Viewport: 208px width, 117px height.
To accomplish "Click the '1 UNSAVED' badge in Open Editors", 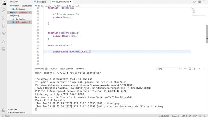I will [x=27, y=6].
